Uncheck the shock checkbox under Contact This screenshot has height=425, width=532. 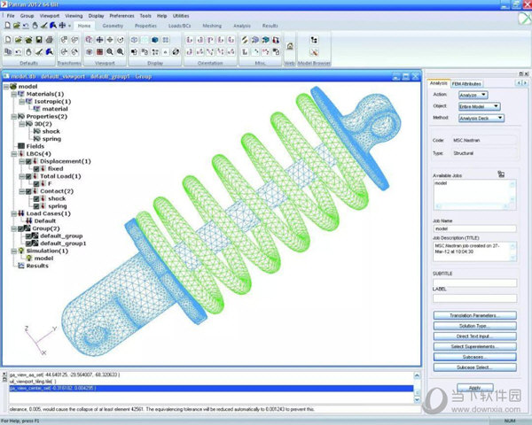tap(36, 198)
